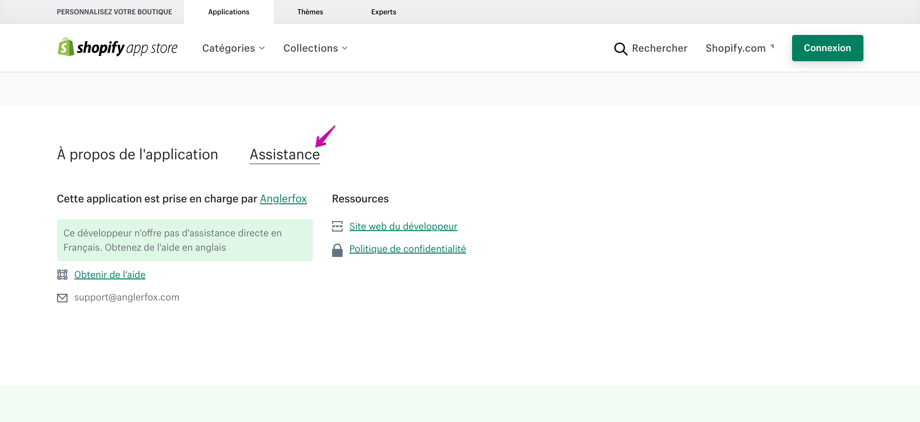
Task: Open the Shopify.com dropdown menu
Action: [x=740, y=48]
